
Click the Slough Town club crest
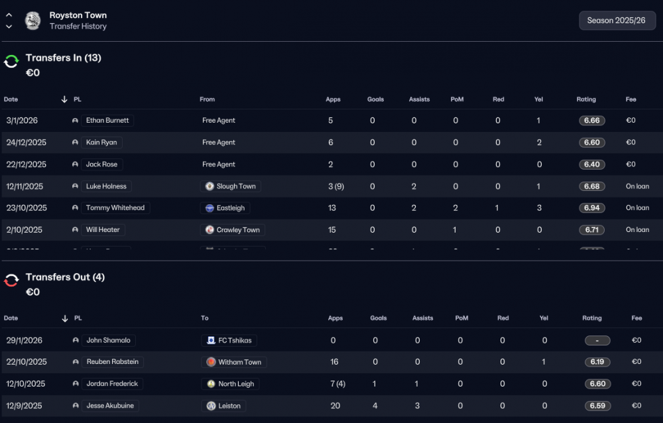(210, 186)
